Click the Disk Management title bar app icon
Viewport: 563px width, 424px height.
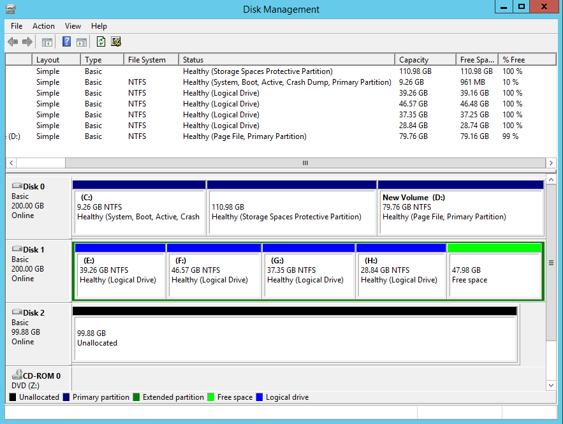point(10,9)
